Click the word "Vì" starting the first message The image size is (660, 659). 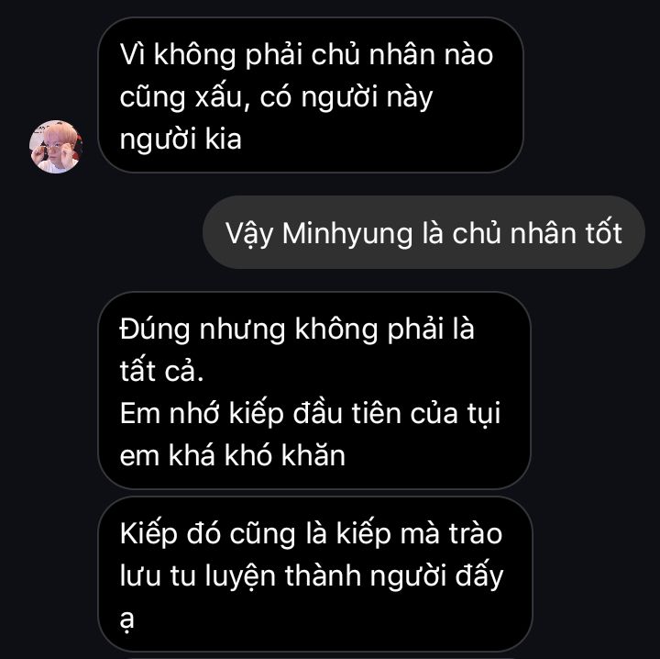click(132, 54)
